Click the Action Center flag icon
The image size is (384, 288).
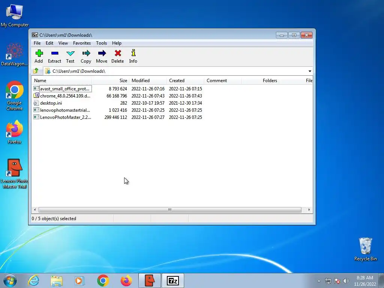337,281
